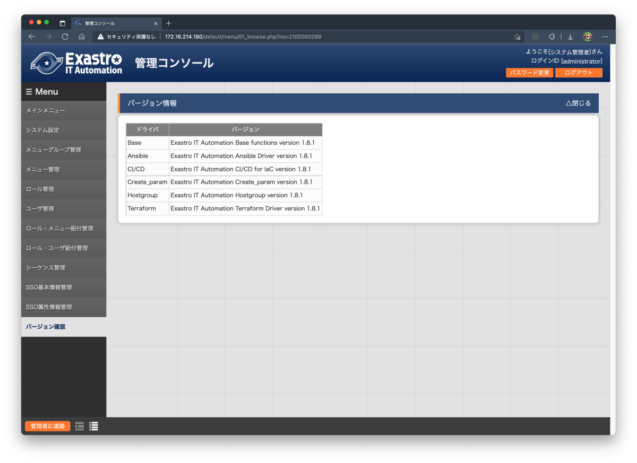Viewport: 637px width, 463px height.
Task: Click the ようこそ[システム管理者]さん text
Action: click(564, 51)
